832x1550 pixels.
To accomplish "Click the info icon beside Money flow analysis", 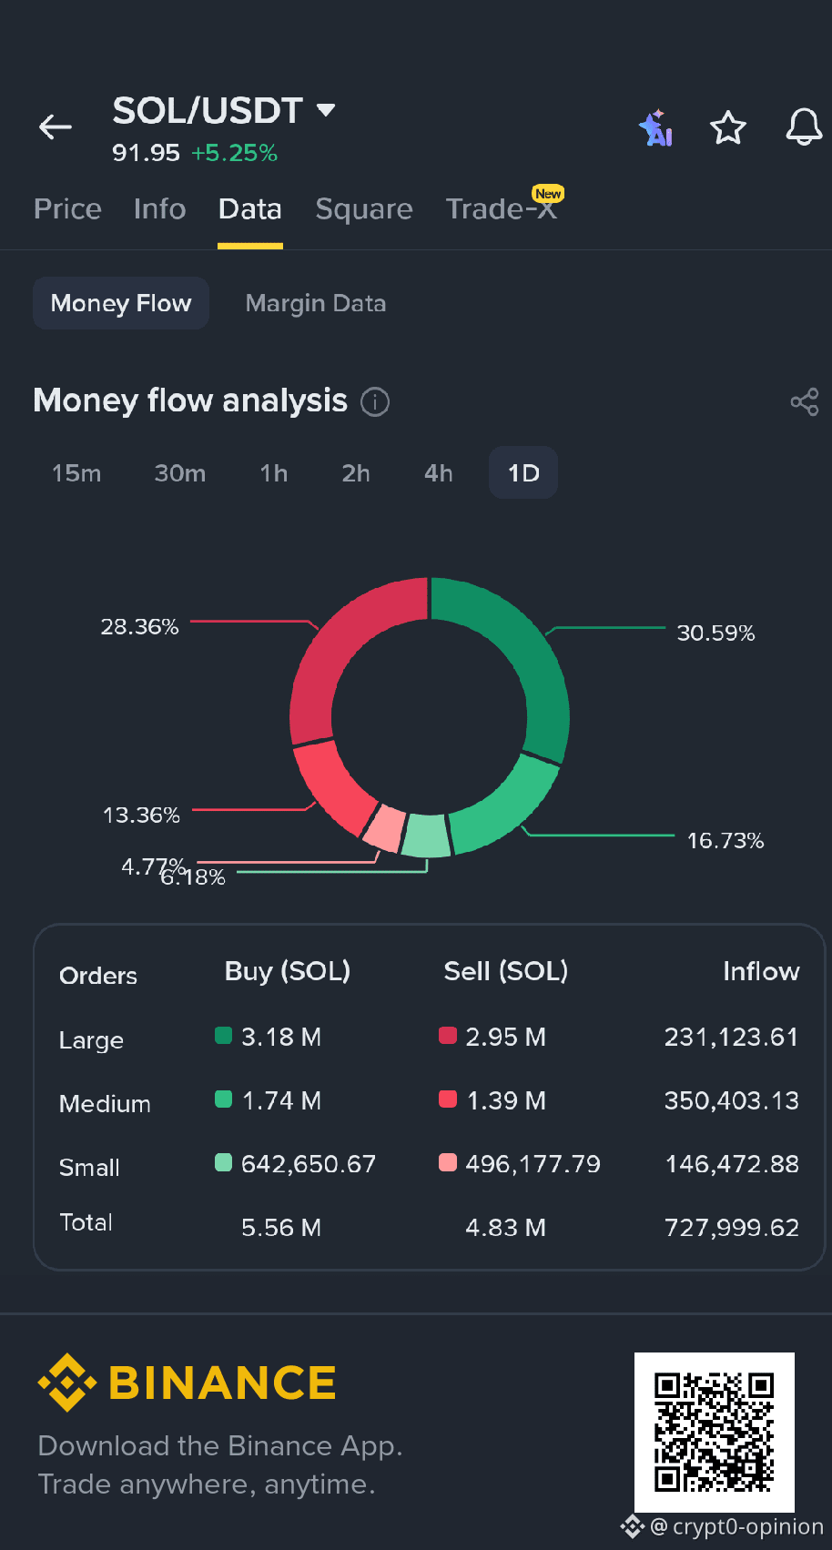I will [375, 401].
